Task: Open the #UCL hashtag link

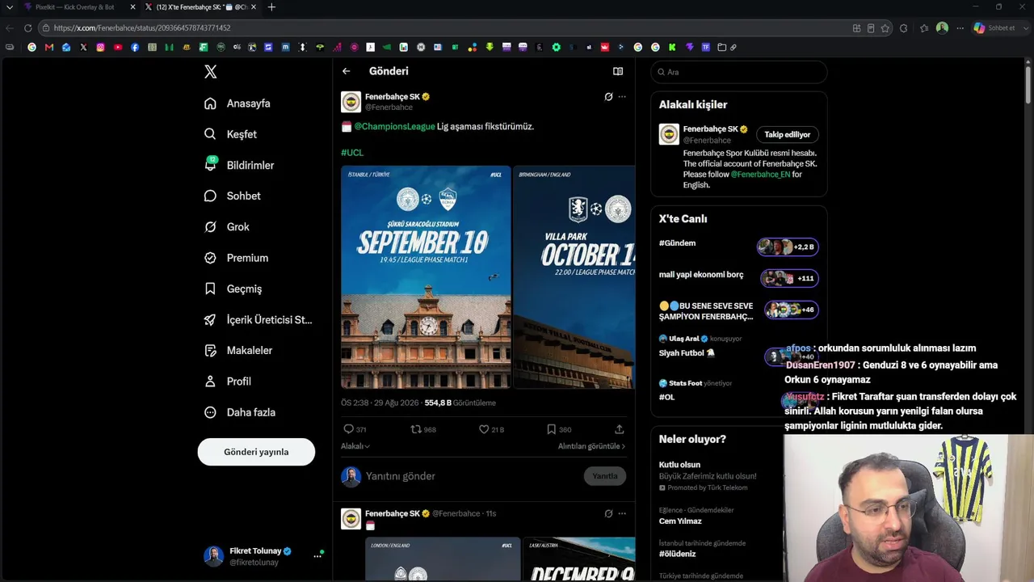Action: (x=352, y=152)
